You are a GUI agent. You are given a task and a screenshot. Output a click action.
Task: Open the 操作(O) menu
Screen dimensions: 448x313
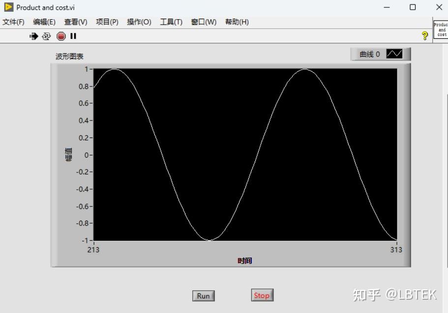(139, 22)
